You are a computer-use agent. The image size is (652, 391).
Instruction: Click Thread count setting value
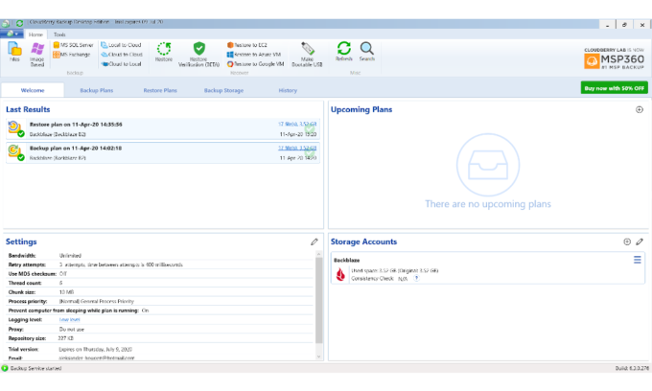click(x=61, y=283)
